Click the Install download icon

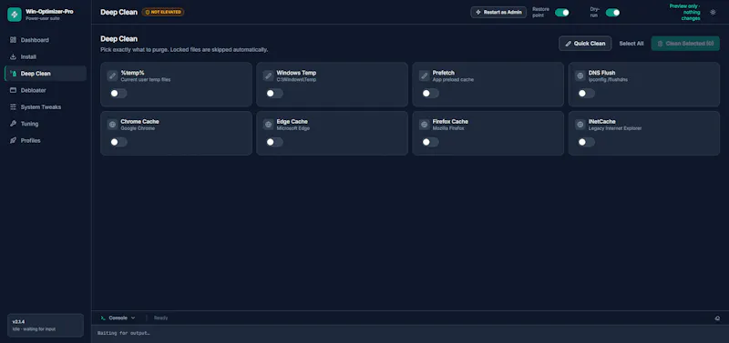click(13, 56)
